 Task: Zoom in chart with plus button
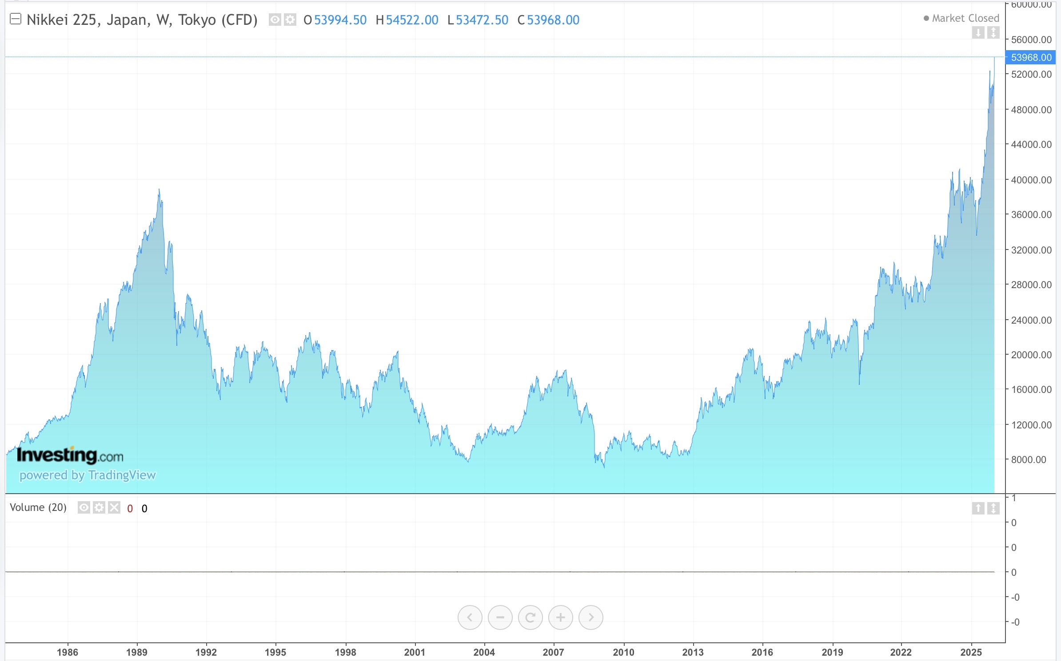point(560,617)
